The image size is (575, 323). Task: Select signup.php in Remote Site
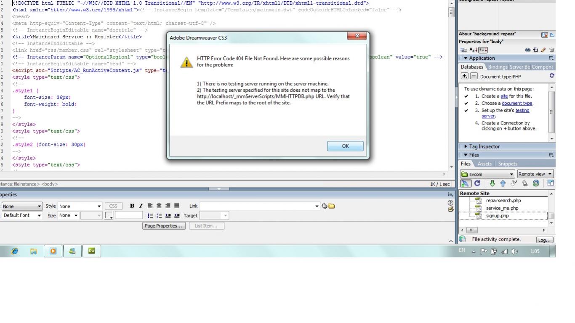tap(497, 216)
